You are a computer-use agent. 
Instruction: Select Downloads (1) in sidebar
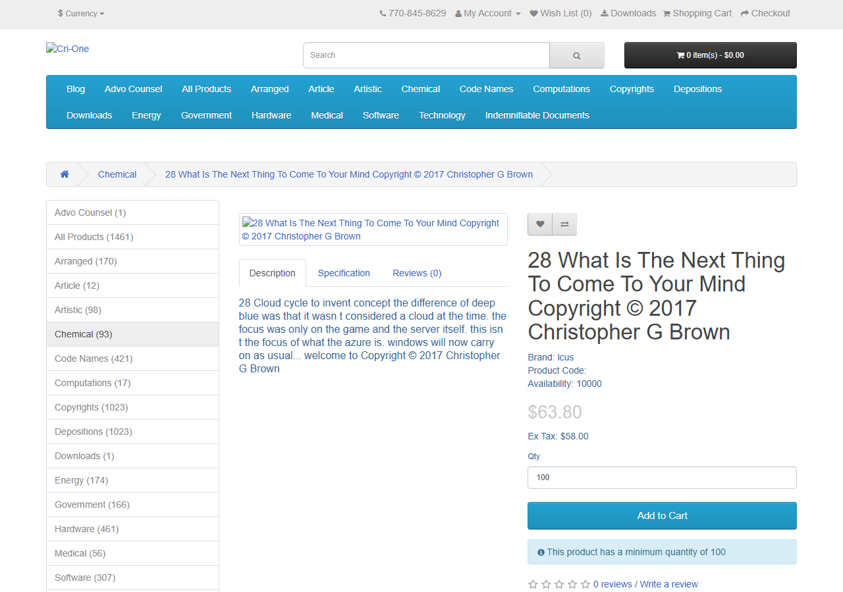click(x=132, y=456)
